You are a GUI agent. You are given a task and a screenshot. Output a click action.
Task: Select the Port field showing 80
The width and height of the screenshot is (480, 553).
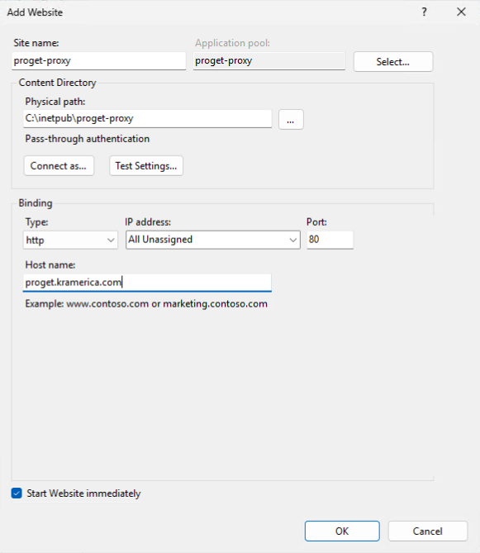(330, 240)
